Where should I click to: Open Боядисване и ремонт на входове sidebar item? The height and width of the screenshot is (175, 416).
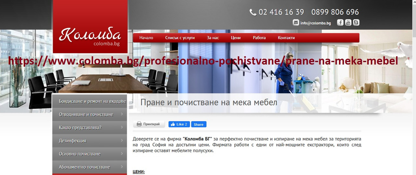tap(90, 101)
